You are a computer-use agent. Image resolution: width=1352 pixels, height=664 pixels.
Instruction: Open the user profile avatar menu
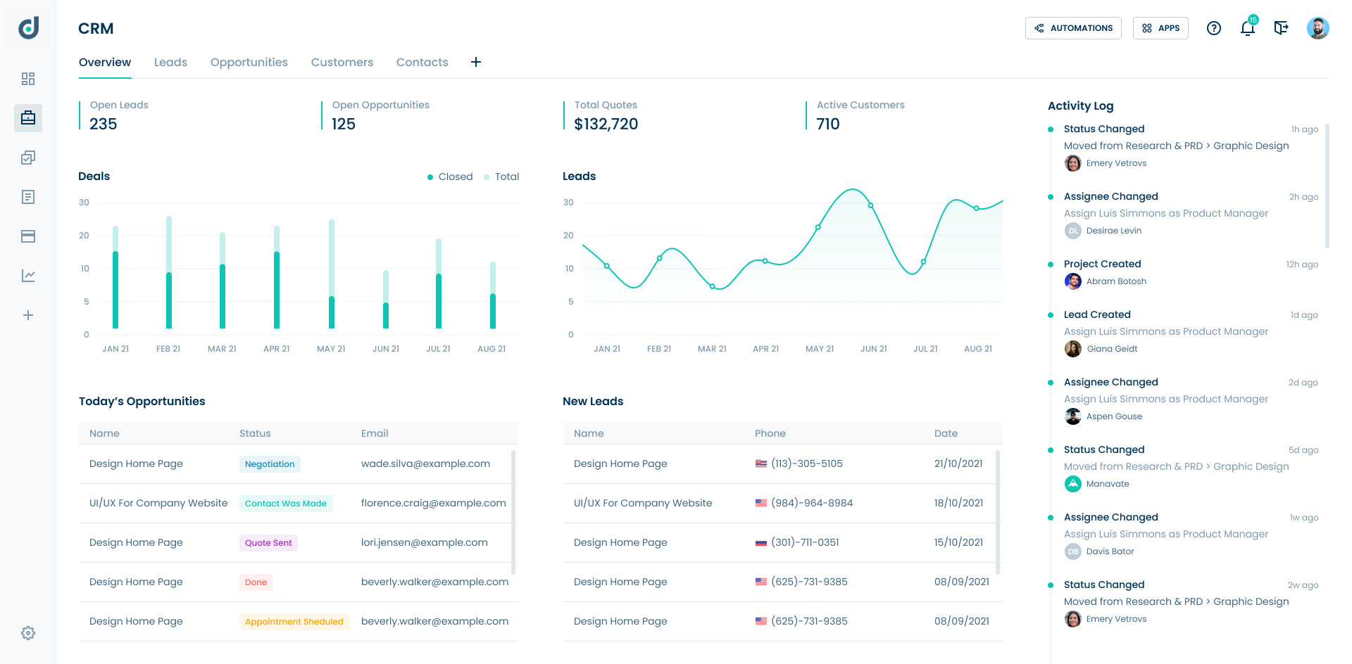(1318, 28)
